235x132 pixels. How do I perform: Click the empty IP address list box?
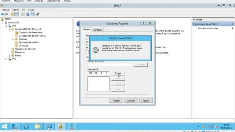click(x=99, y=84)
